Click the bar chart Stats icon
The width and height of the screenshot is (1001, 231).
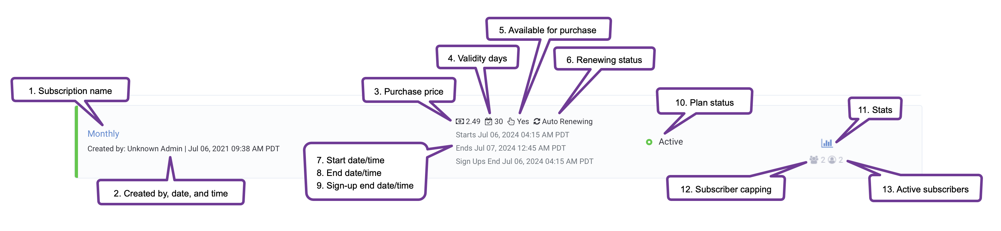point(827,143)
